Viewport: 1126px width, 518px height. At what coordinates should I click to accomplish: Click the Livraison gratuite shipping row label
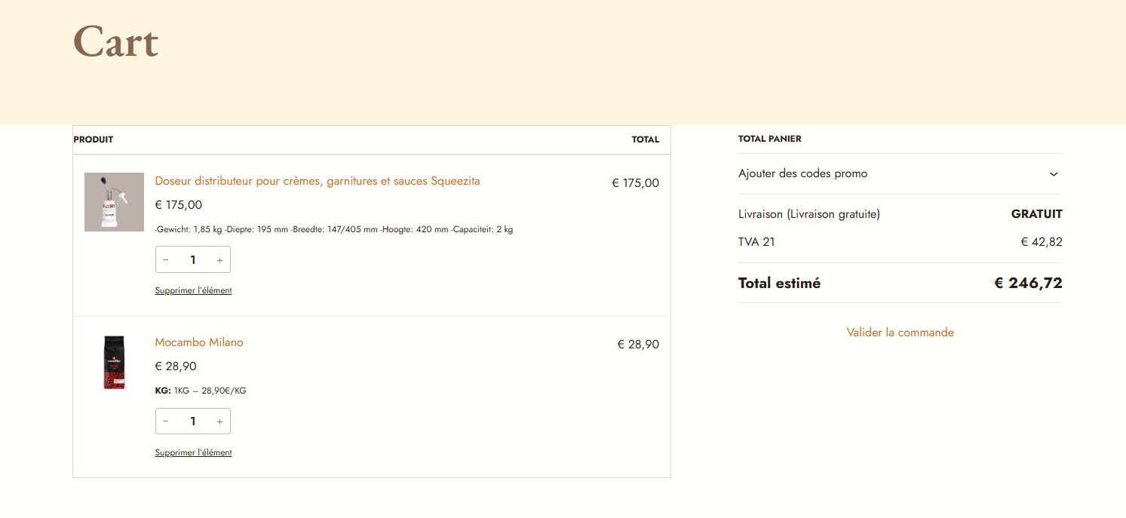point(808,214)
